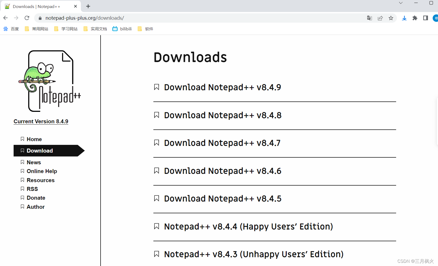The image size is (438, 266).
Task: Open the 百度 bookmark
Action: [x=11, y=29]
